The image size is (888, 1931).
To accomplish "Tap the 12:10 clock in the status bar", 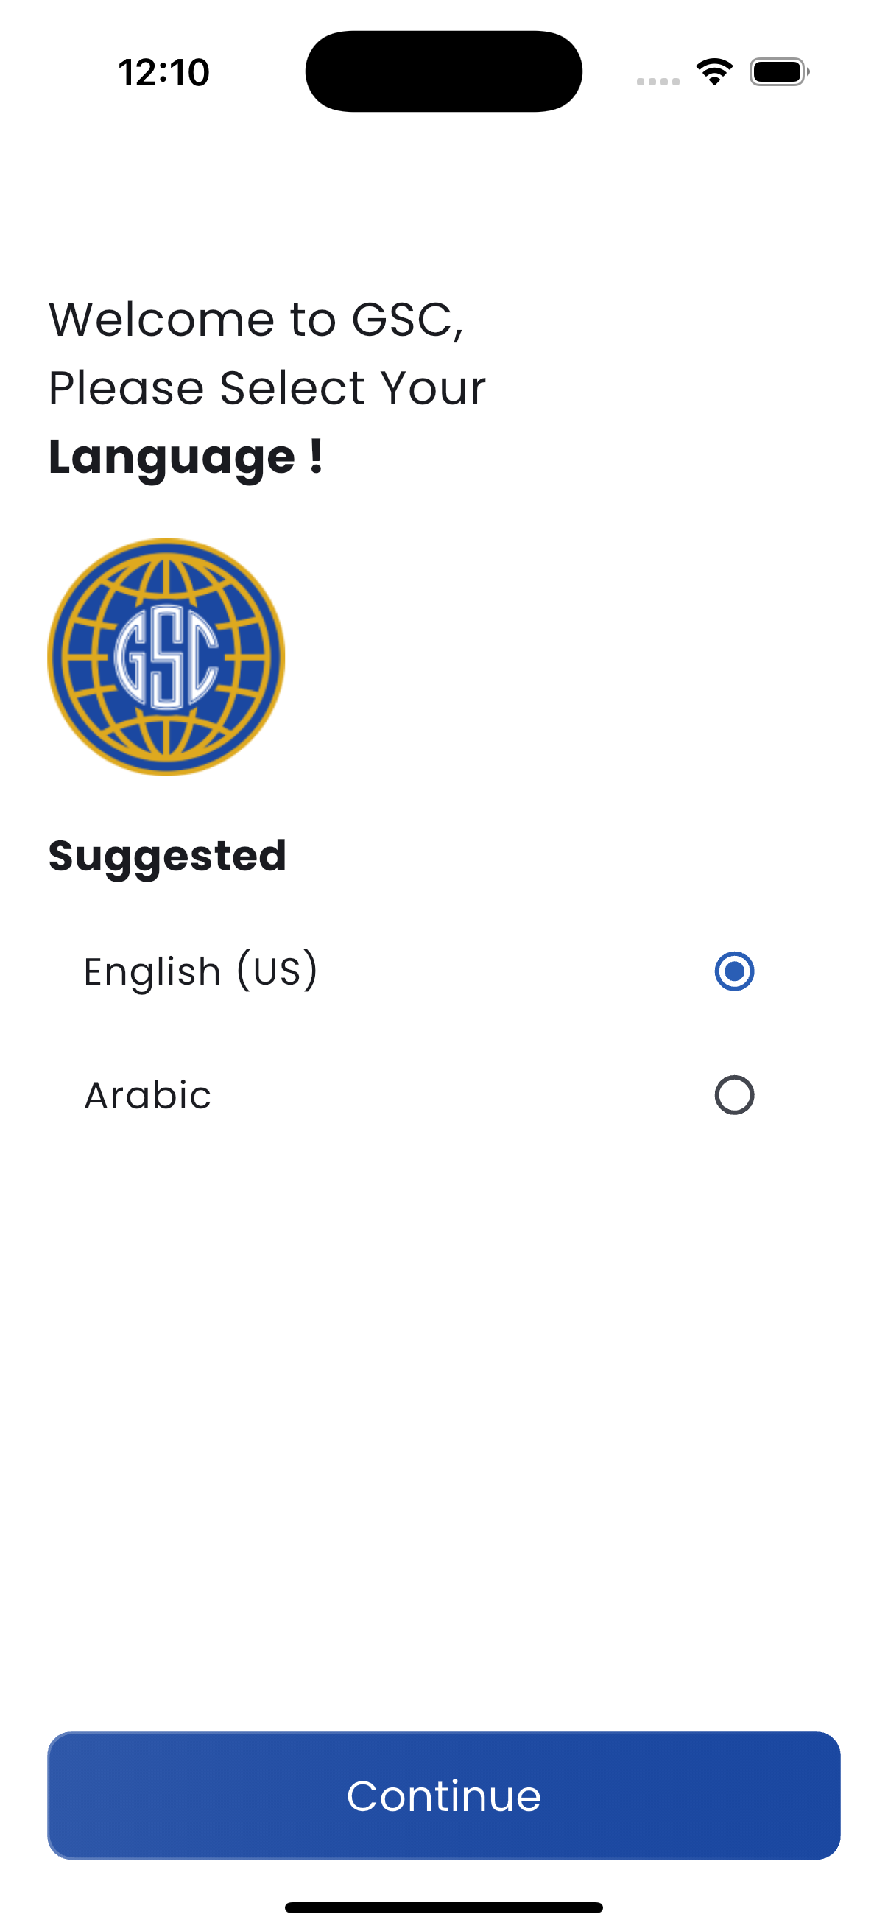I will [x=164, y=73].
